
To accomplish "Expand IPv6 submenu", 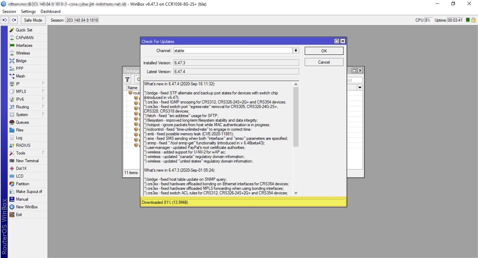I will (43, 99).
